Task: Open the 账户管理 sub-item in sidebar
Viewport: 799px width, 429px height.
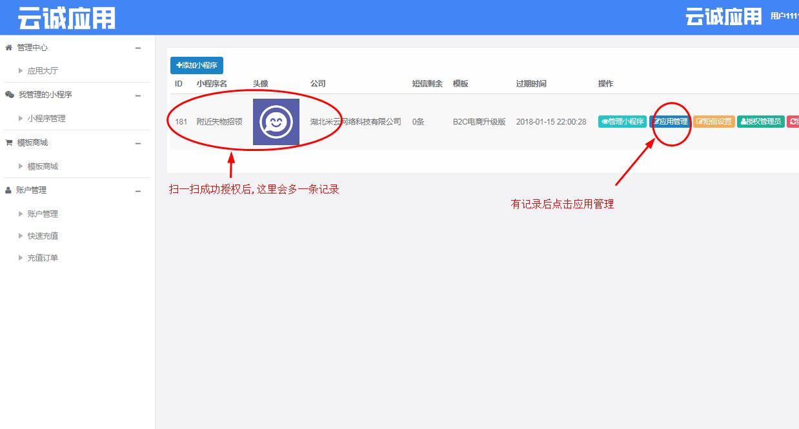Action: click(x=43, y=214)
